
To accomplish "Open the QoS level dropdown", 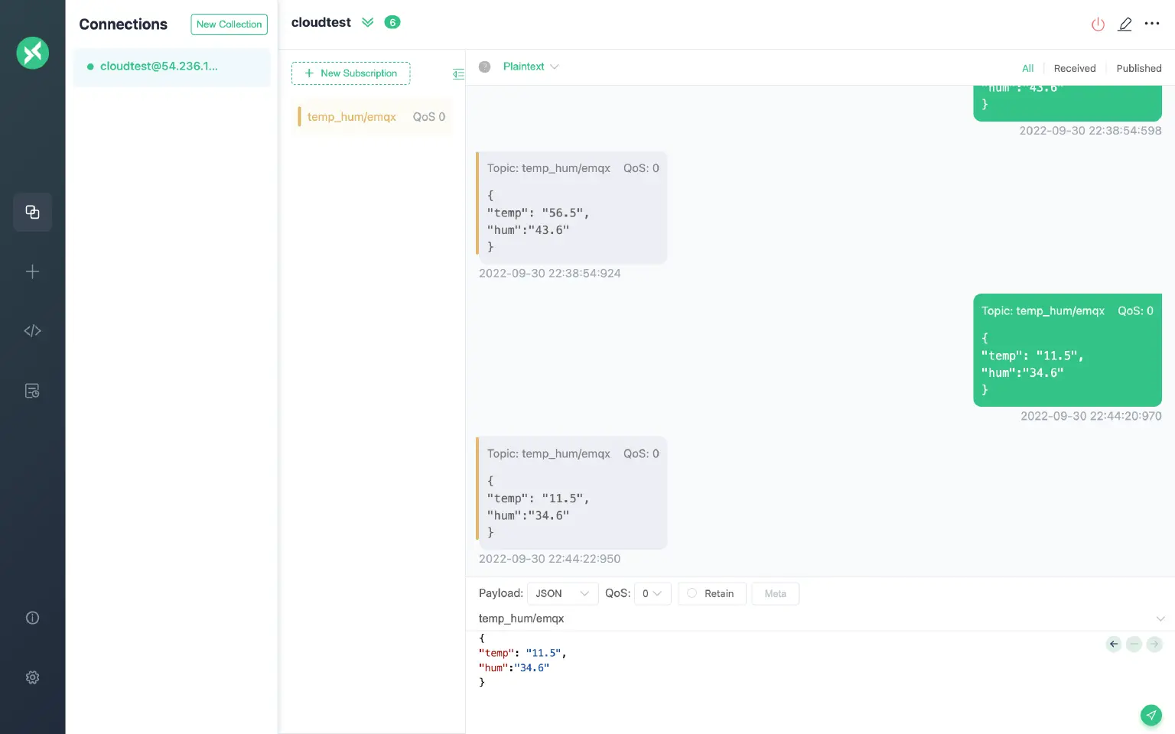I will pos(652,593).
